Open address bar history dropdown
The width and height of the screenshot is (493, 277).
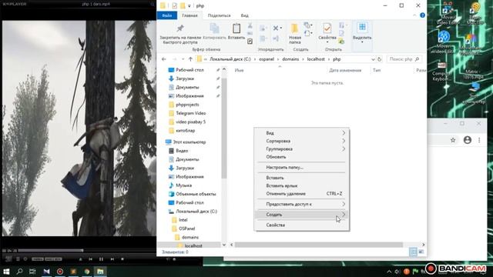[x=373, y=59]
